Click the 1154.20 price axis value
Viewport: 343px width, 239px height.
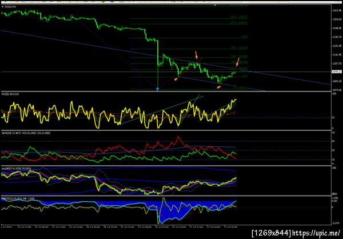pyautogui.click(x=337, y=19)
